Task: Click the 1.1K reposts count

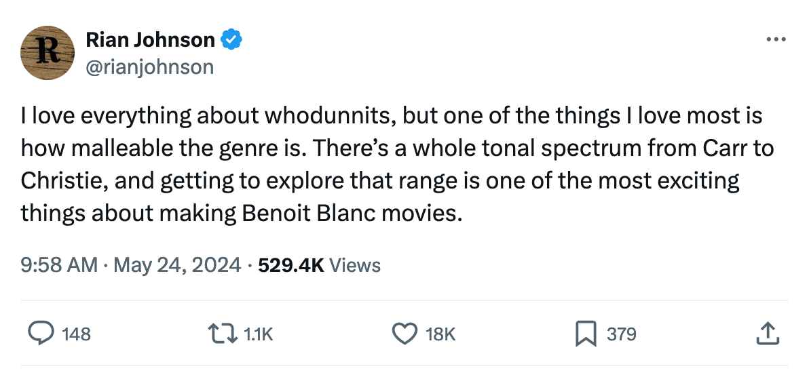Action: [x=258, y=334]
